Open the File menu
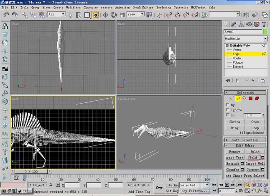 [5, 8]
